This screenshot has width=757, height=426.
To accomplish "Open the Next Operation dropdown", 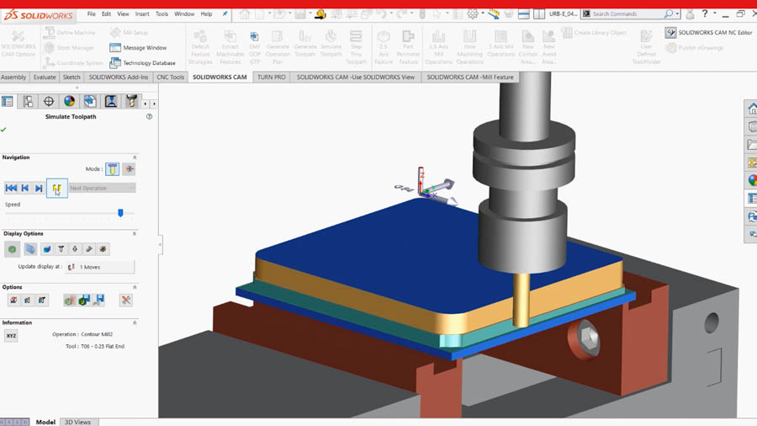I will coord(102,188).
